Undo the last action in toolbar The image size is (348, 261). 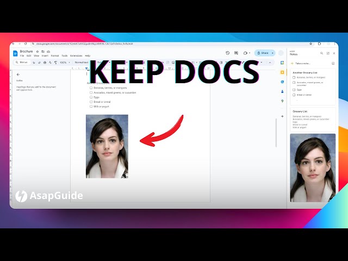tap(34, 63)
